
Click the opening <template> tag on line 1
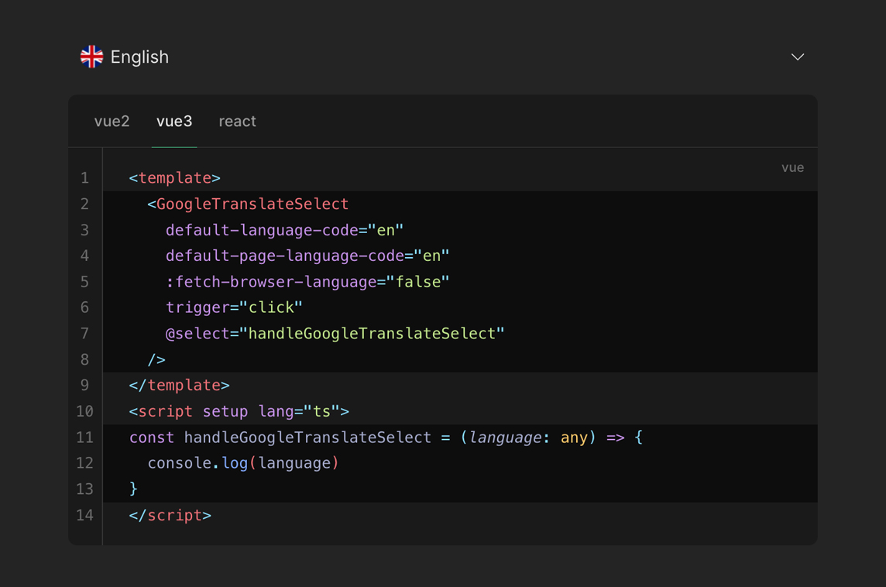[x=174, y=178]
